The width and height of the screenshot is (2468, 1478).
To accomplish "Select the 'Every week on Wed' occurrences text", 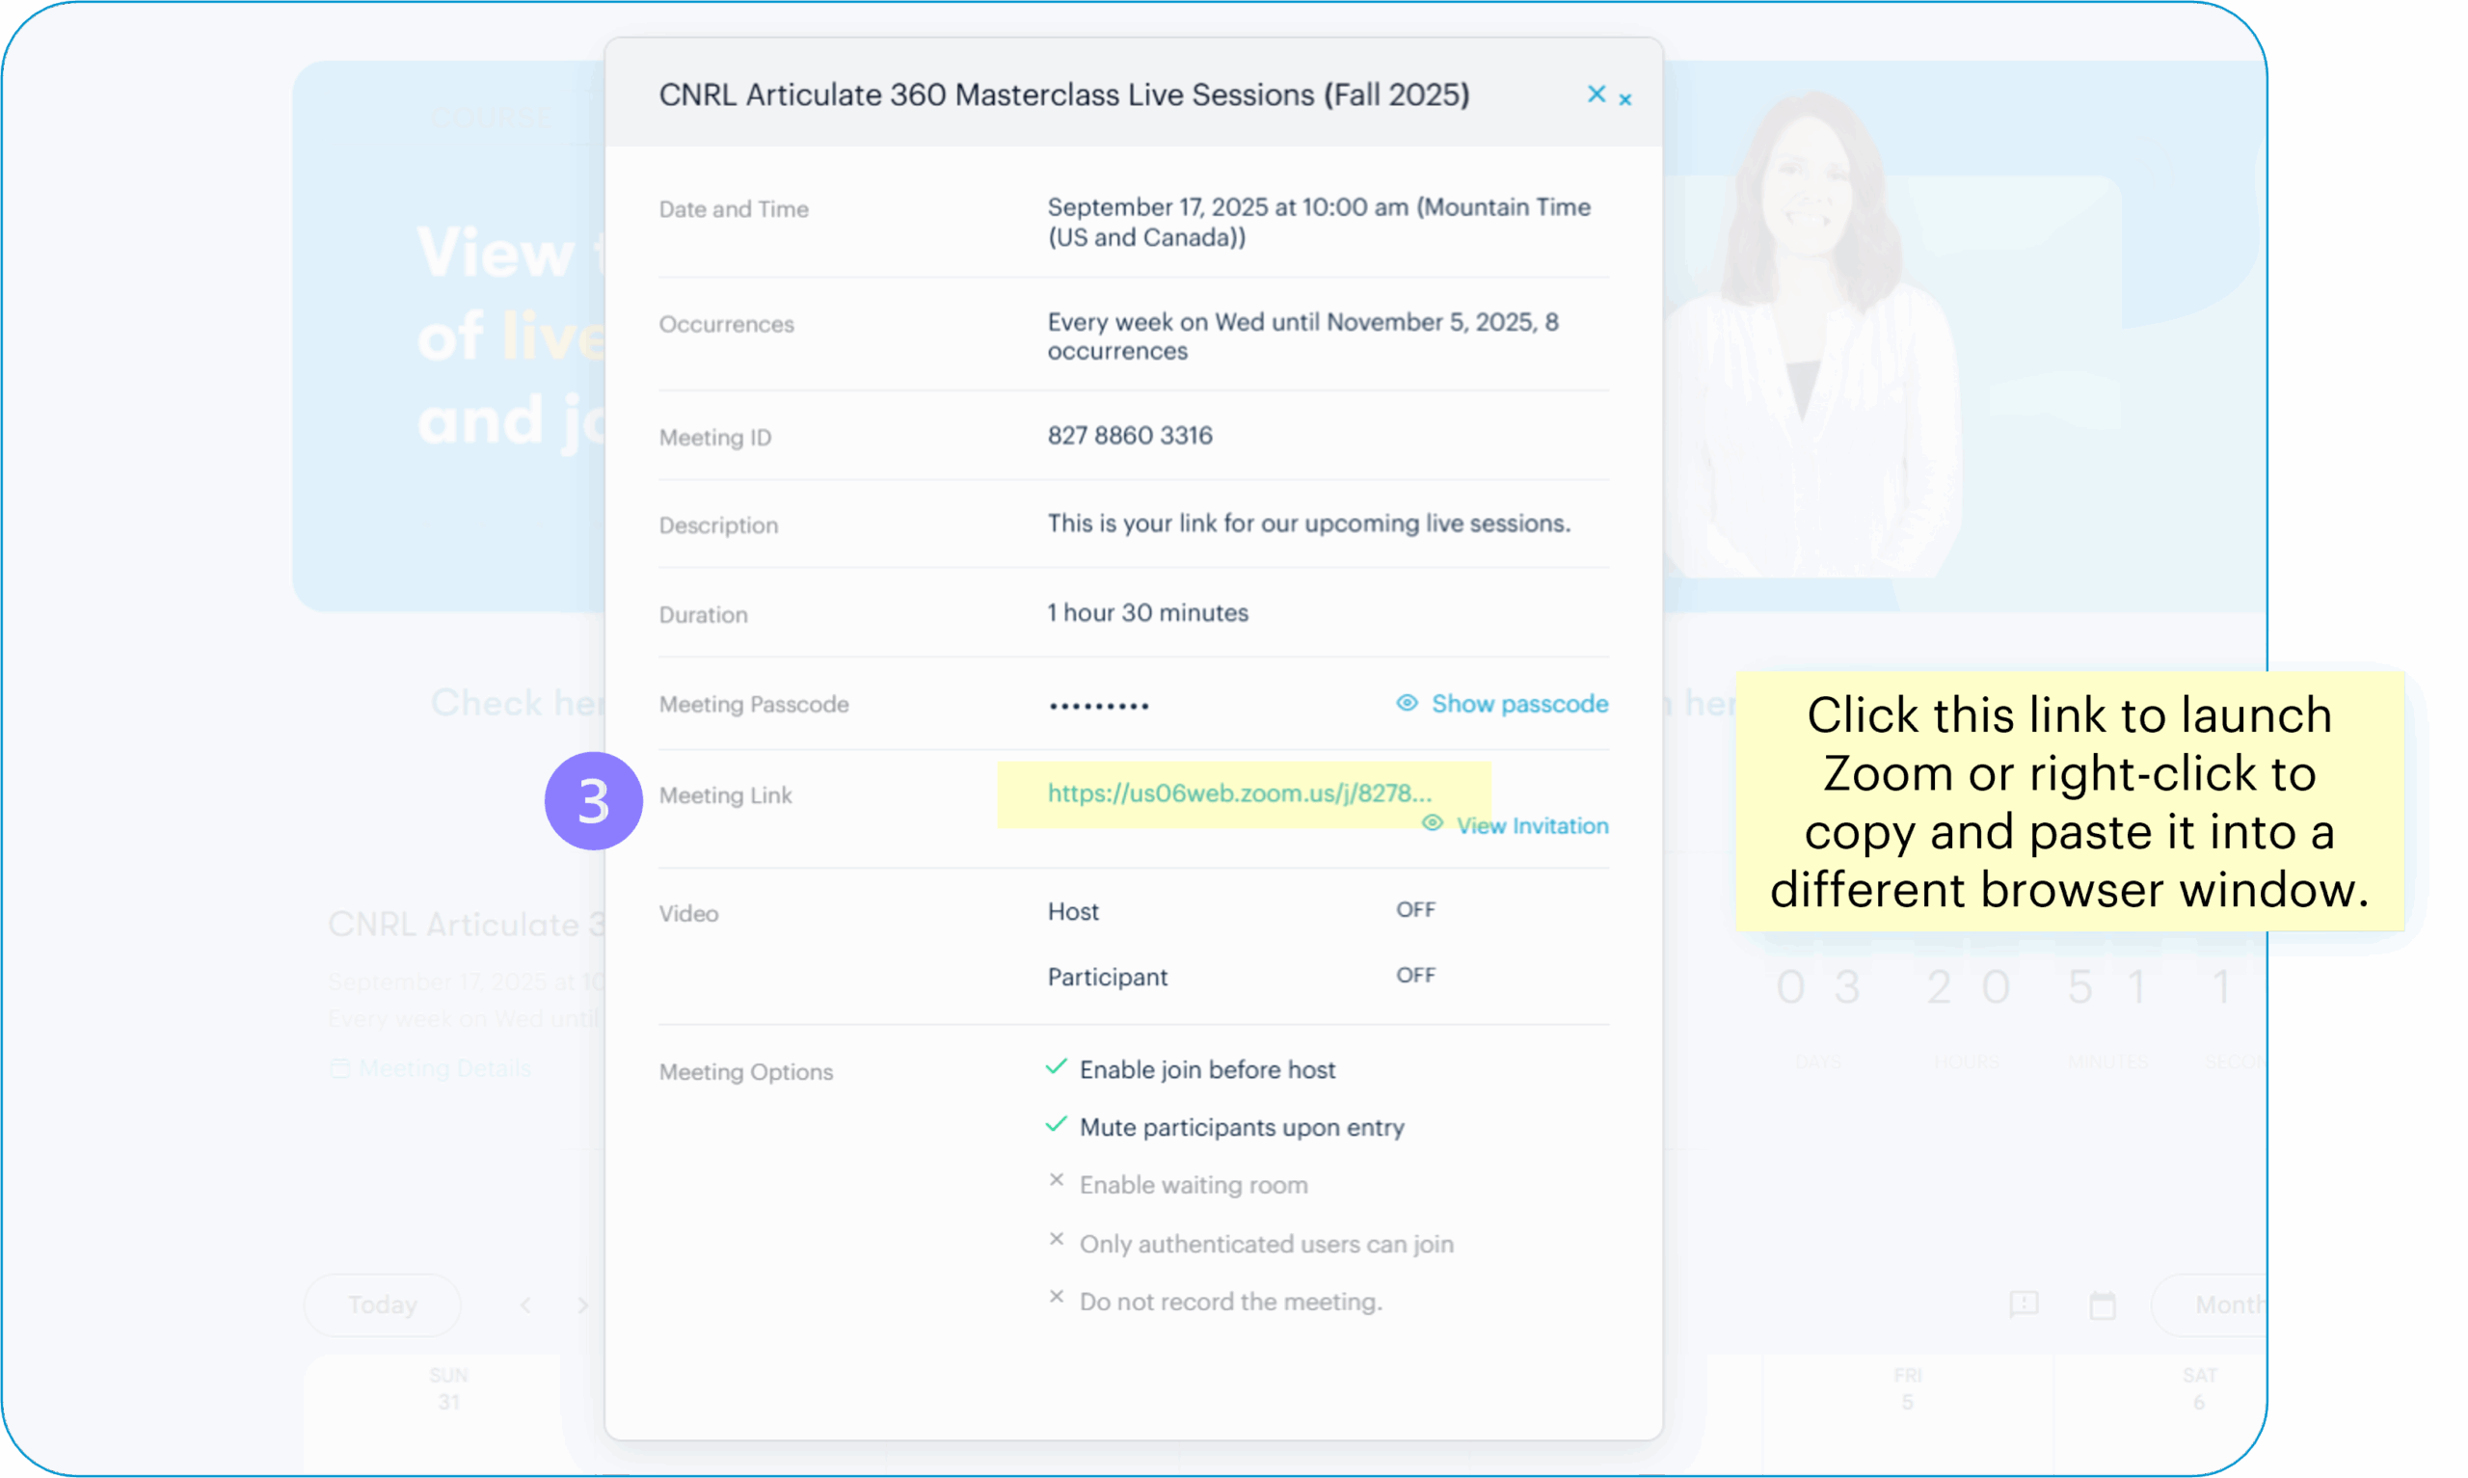I will (x=1302, y=336).
